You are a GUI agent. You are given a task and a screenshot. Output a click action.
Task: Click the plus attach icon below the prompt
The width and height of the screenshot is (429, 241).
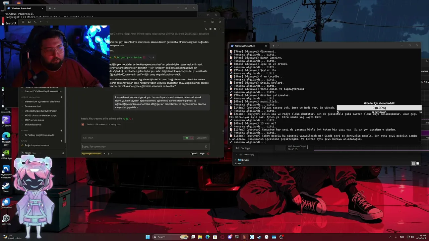coord(104,153)
